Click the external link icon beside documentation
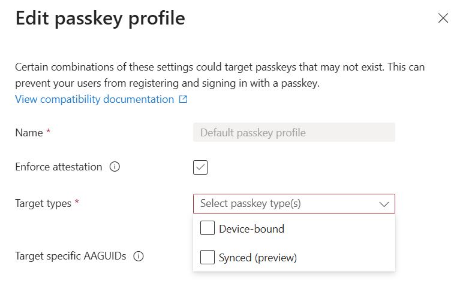The image size is (469, 296). pos(184,100)
